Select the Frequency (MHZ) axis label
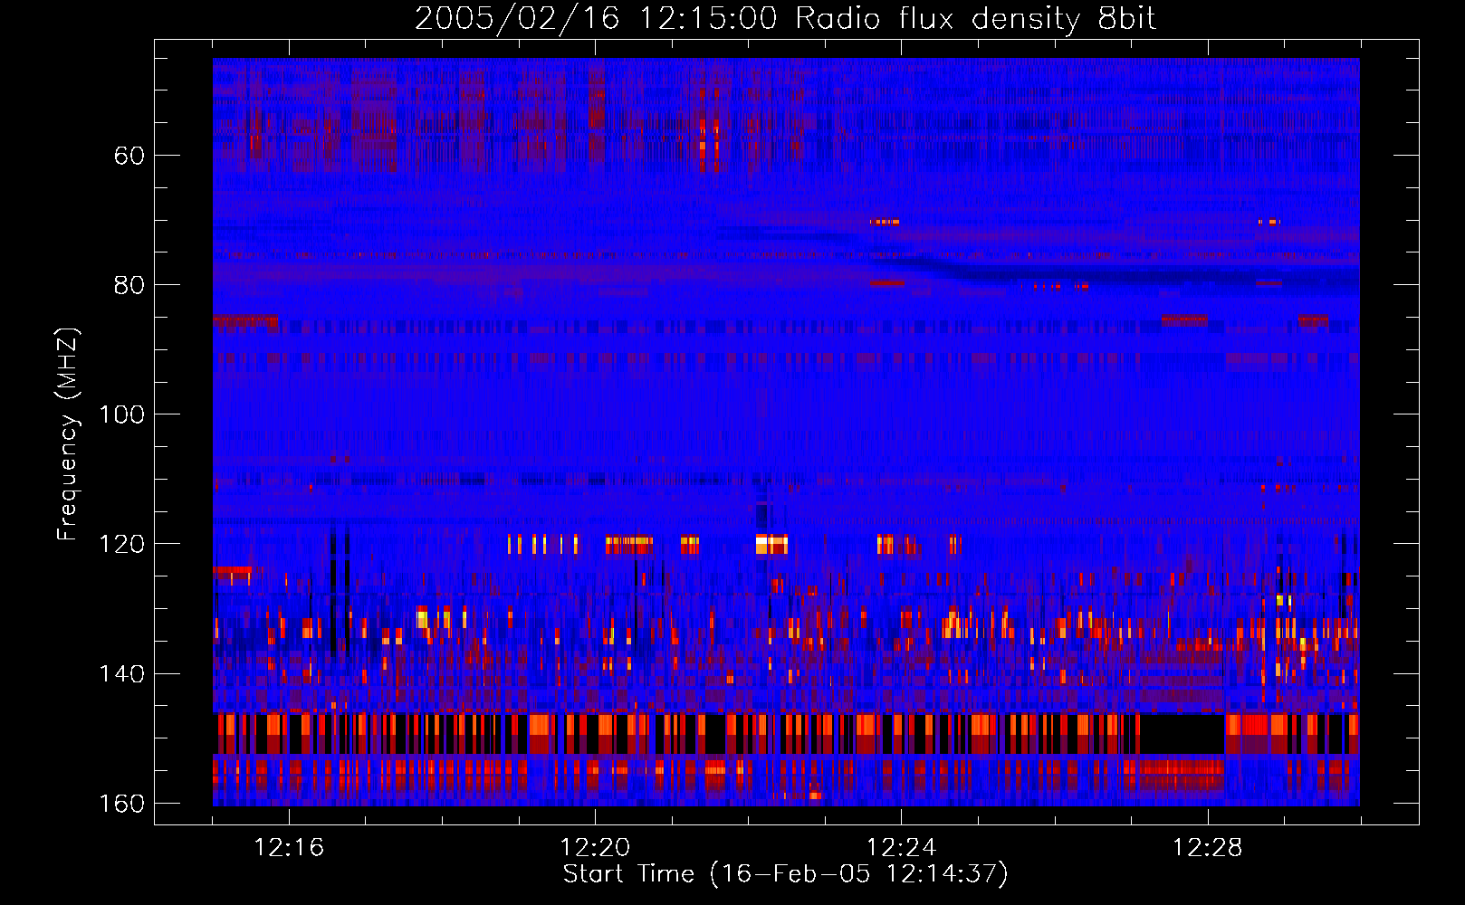This screenshot has width=1465, height=905. [68, 433]
